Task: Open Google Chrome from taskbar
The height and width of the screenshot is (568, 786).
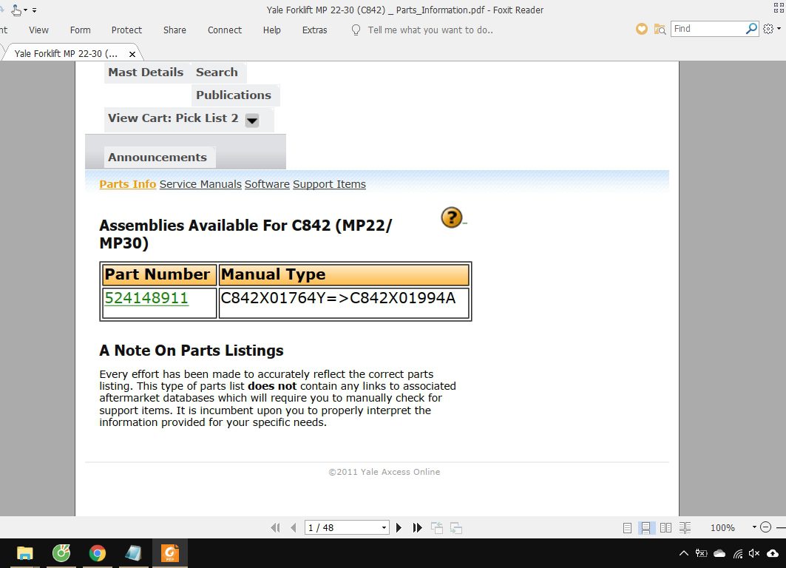Action: pos(98,553)
